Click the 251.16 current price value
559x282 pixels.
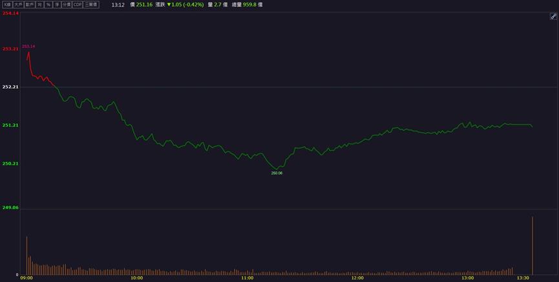144,5
